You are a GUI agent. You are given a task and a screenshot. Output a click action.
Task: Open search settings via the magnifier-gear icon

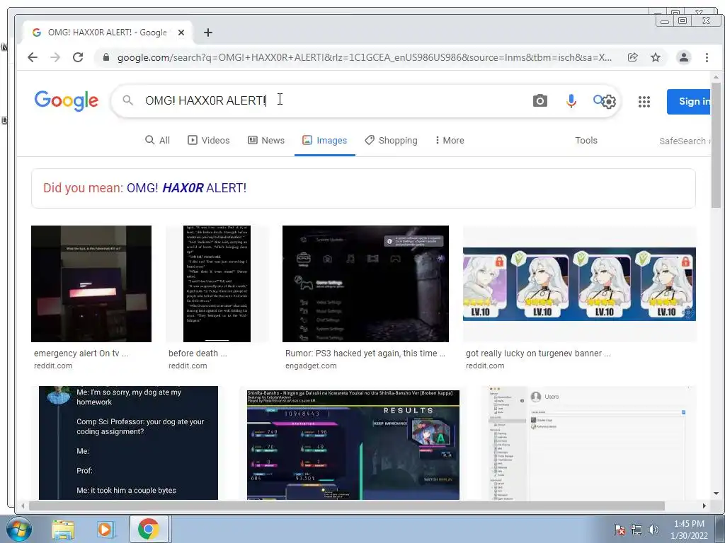click(605, 100)
